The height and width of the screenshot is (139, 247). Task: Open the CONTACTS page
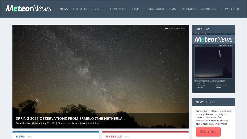pos(189,9)
